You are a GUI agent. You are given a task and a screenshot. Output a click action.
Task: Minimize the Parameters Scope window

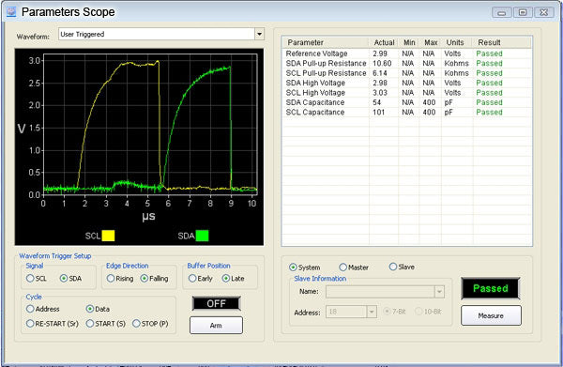502,12
